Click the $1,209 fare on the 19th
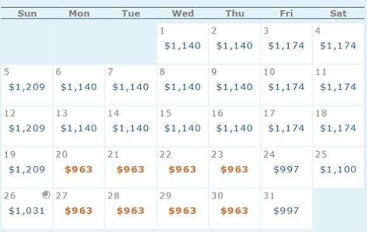The image size is (367, 232). click(x=27, y=169)
